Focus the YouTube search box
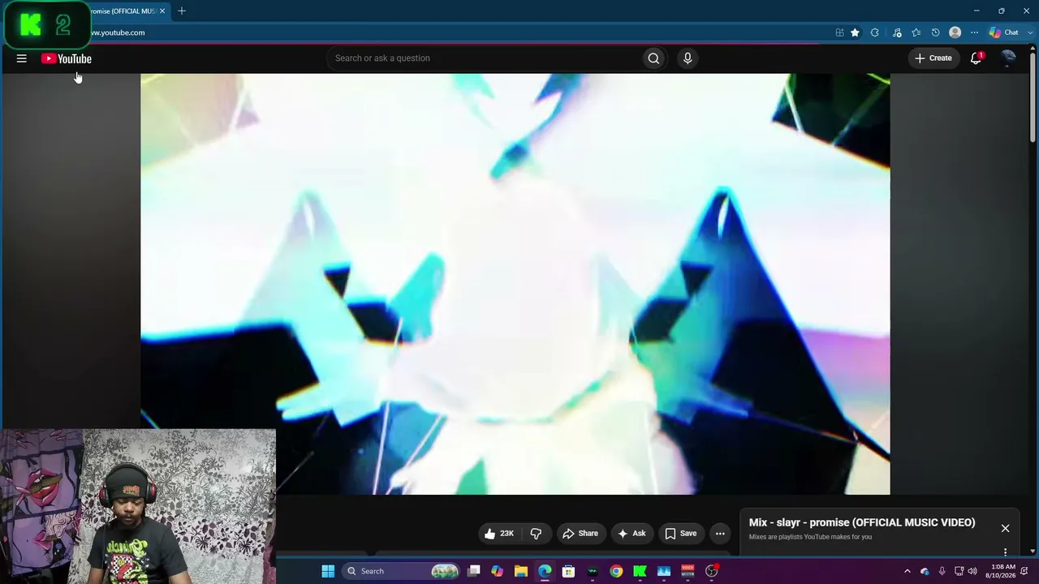Image resolution: width=1039 pixels, height=584 pixels. pos(483,58)
